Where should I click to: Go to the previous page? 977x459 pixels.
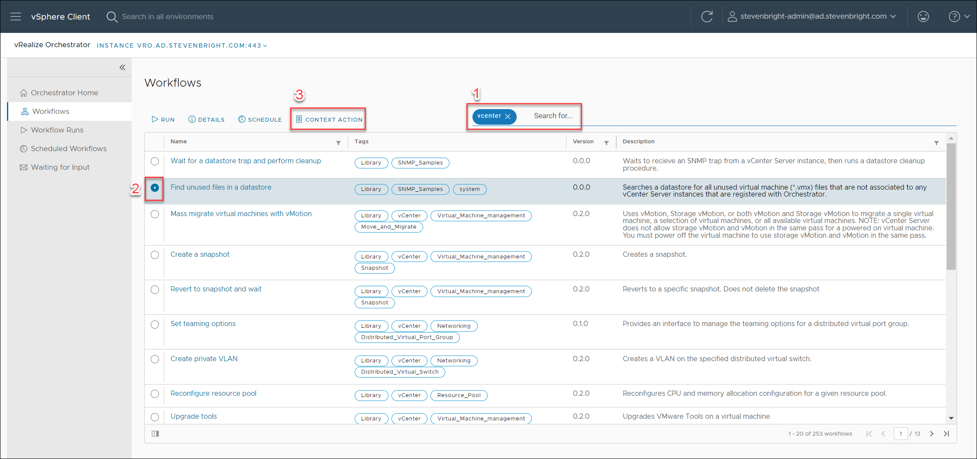coord(883,433)
